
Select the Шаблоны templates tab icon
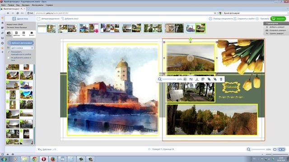[16, 34]
